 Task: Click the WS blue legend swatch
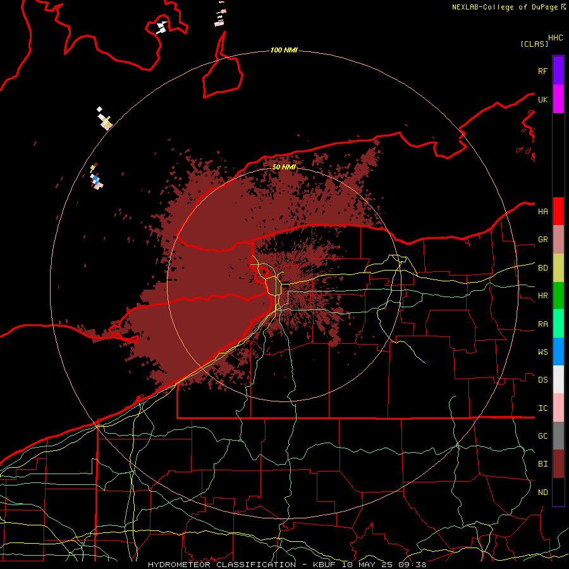[x=558, y=352]
